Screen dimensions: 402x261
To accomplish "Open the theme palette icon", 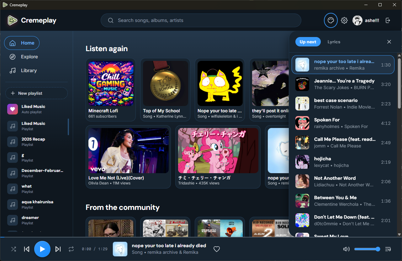I will [x=331, y=20].
